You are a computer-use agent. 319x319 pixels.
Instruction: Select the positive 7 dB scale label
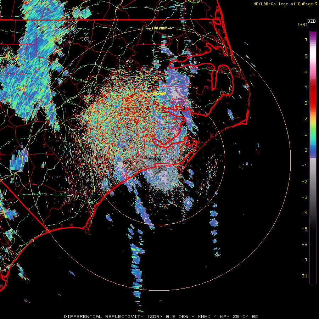(306, 40)
